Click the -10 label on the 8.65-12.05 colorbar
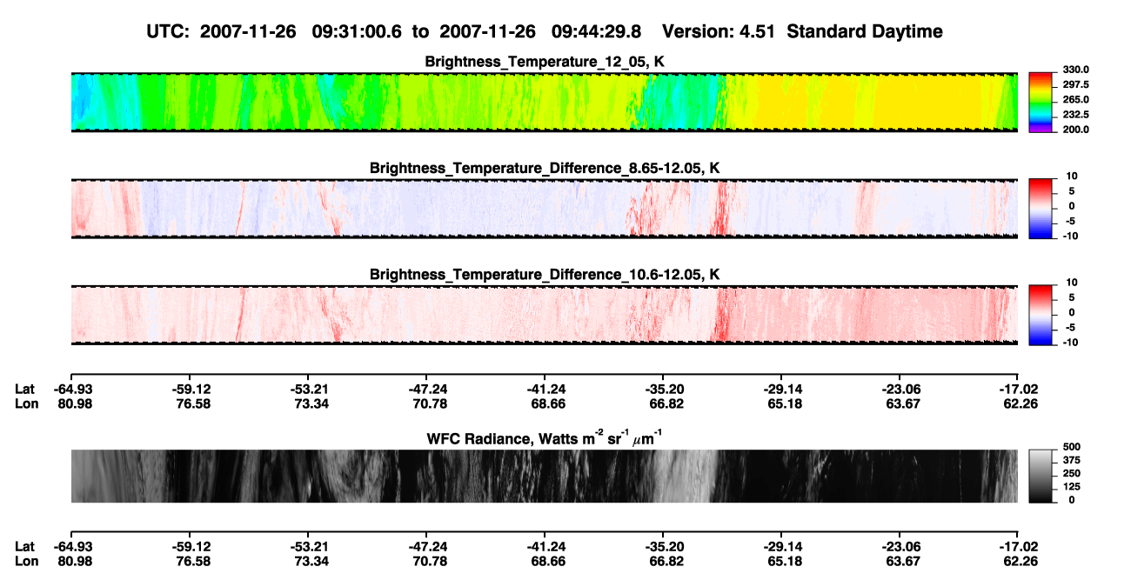 (x=1071, y=236)
